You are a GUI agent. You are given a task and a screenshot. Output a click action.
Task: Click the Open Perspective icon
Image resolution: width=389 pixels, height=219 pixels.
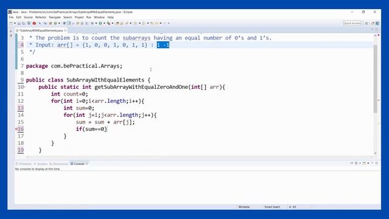tap(367, 23)
